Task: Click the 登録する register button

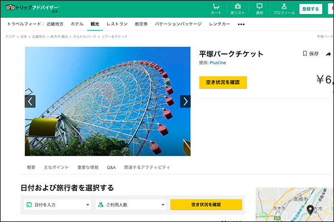Action: [310, 9]
